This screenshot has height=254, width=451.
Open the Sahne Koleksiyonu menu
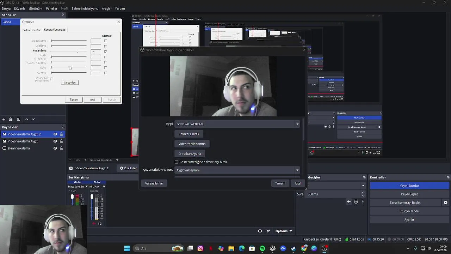tap(85, 8)
